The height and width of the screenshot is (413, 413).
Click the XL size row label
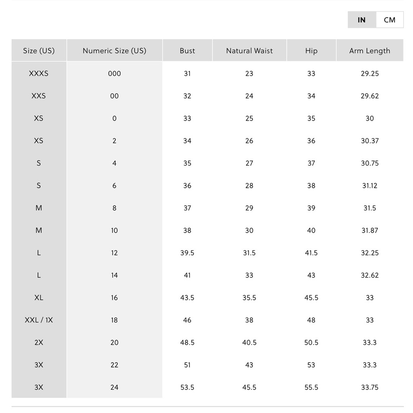(x=39, y=298)
